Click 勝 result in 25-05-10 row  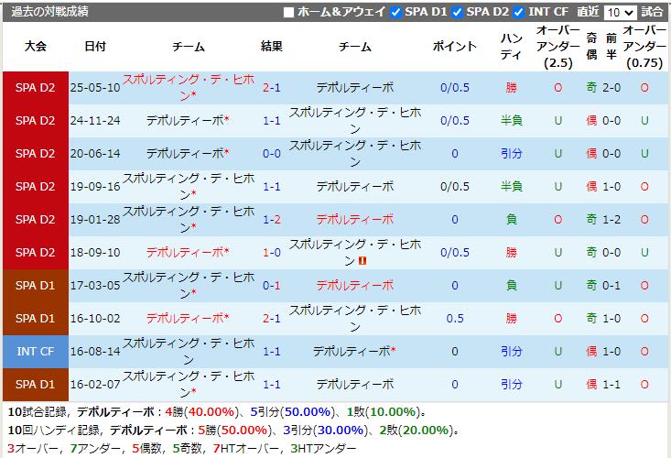[512, 88]
